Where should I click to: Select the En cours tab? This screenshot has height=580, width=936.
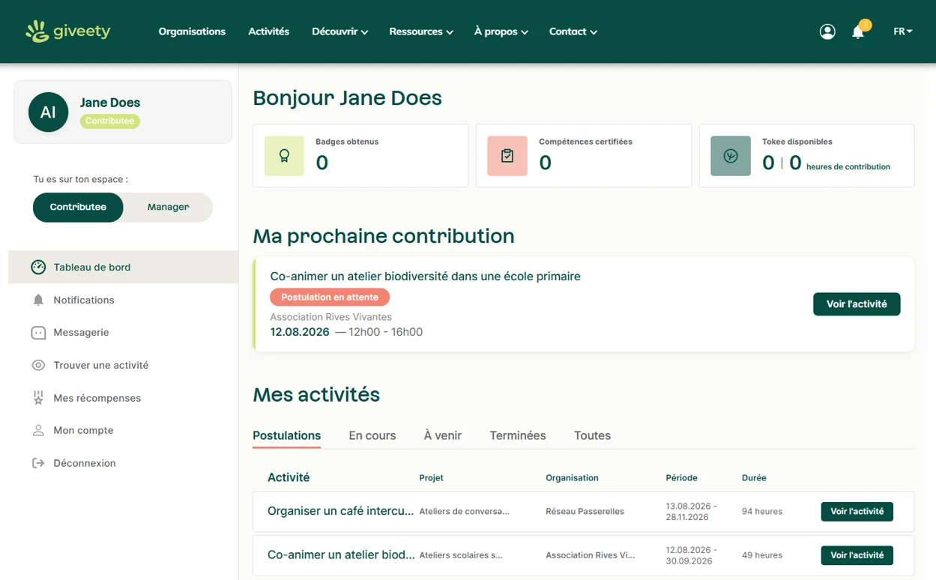point(372,435)
